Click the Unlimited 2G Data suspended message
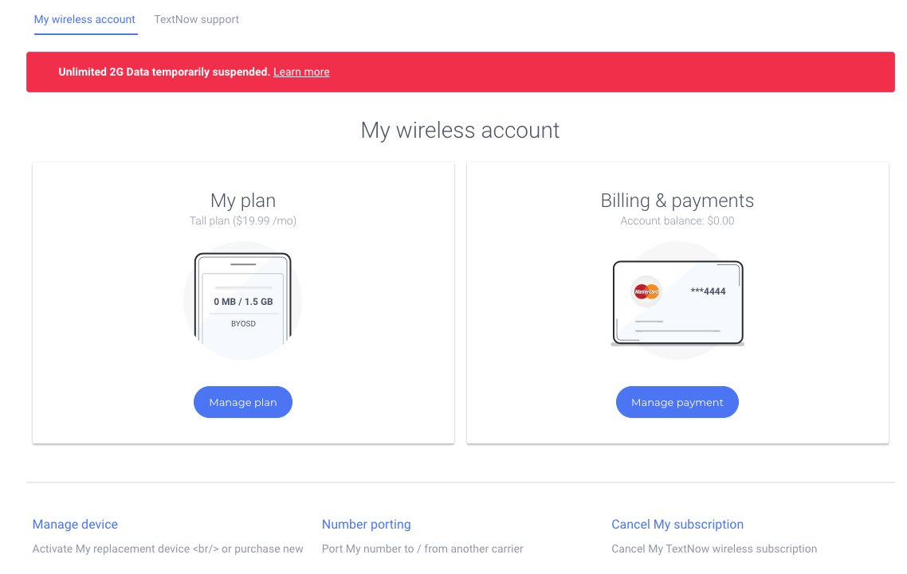 point(164,72)
